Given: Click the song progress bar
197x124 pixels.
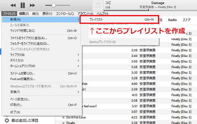Looking at the screenshot, I should tap(150, 10).
